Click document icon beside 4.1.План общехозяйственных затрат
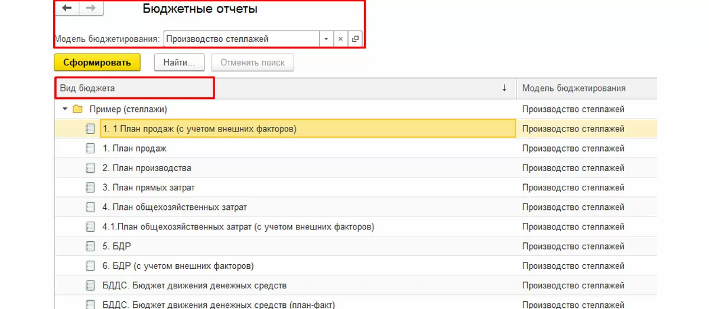This screenshot has width=709, height=309. point(90,226)
